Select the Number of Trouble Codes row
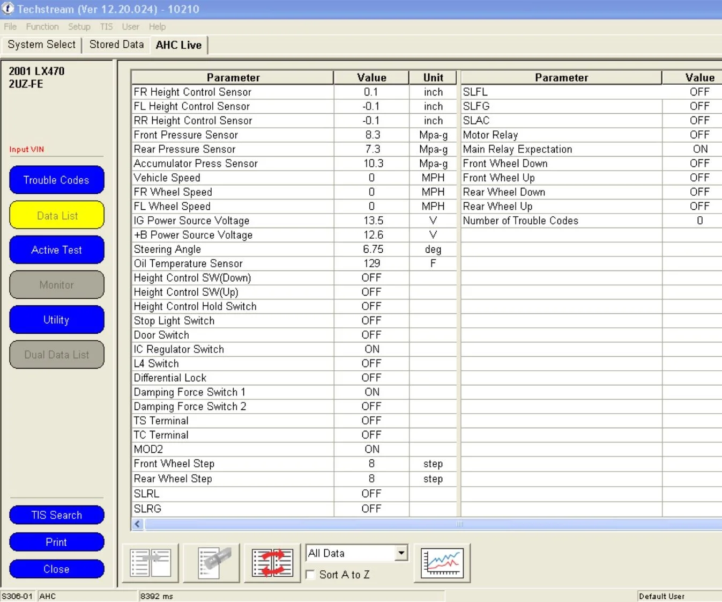 pyautogui.click(x=591, y=221)
